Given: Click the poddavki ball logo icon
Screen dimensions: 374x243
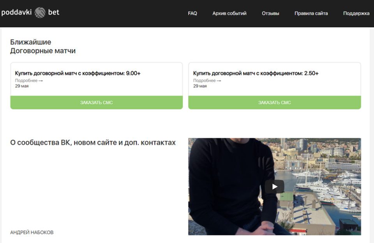Looking at the screenshot, I should [40, 12].
